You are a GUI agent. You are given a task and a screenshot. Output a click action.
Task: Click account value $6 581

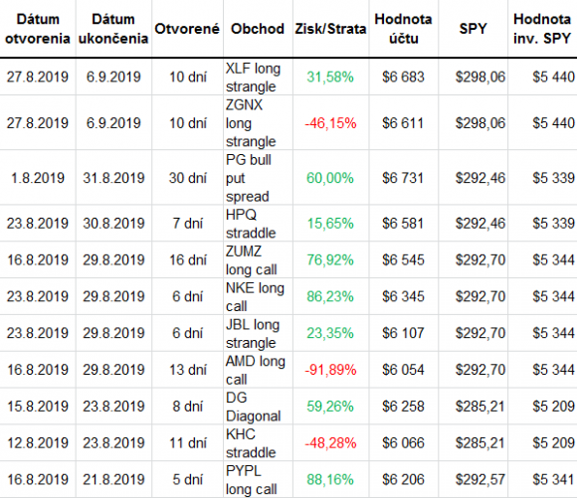tap(403, 224)
